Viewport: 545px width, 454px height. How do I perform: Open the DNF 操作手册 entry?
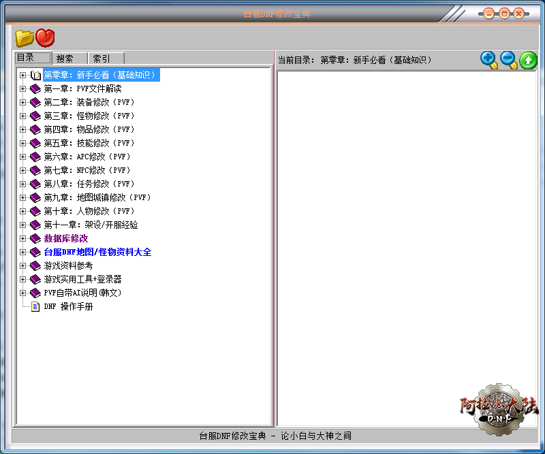69,307
